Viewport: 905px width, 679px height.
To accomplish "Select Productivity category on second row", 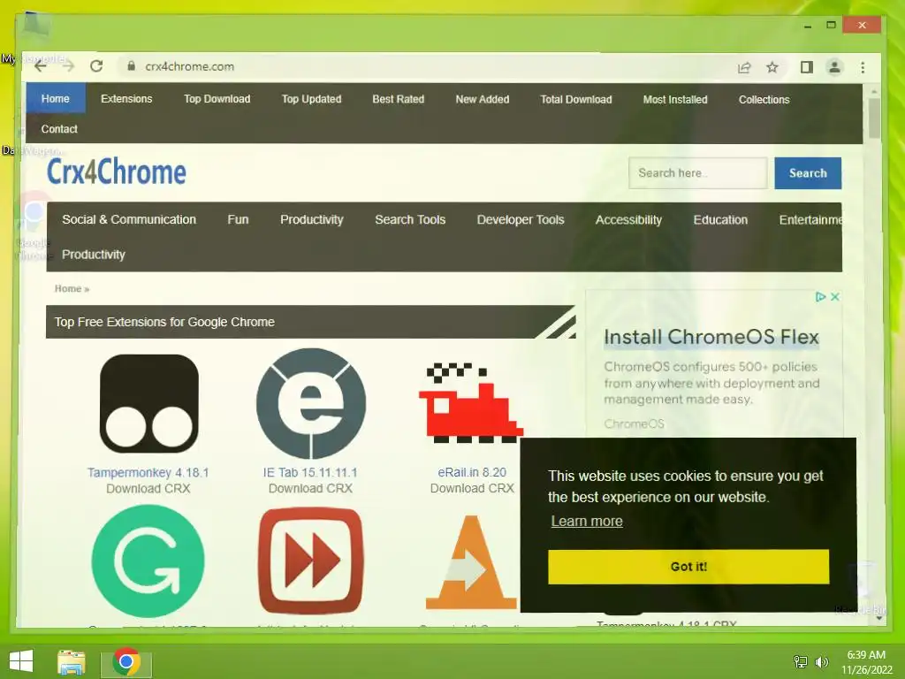I will 94,254.
